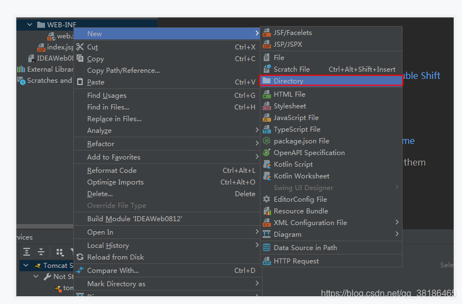Choose Reformat Code menu entry
This screenshot has width=462, height=304.
pos(167,171)
